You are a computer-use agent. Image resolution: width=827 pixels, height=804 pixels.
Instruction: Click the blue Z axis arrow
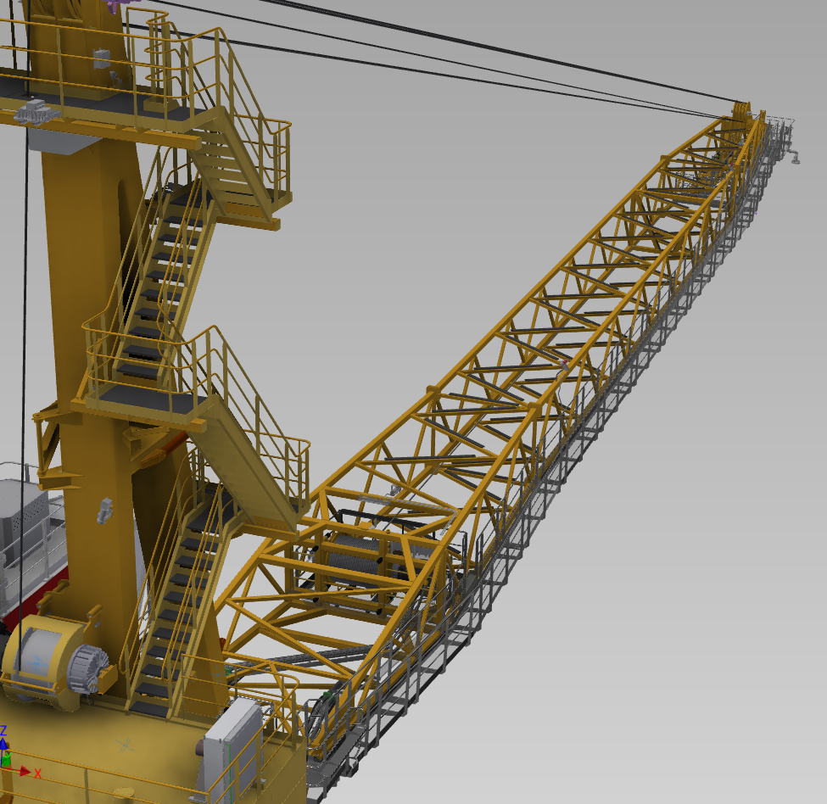[4, 745]
